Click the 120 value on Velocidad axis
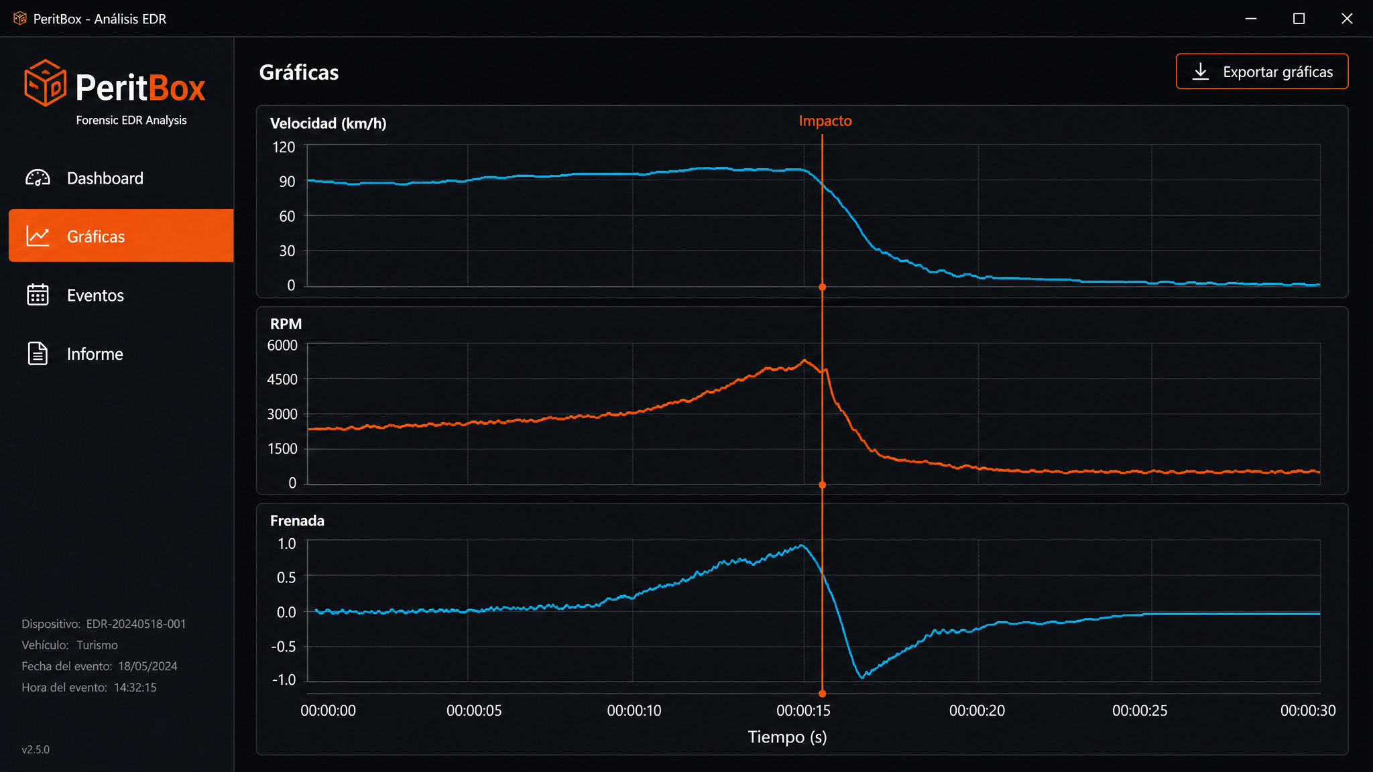Viewport: 1373px width, 772px height. pyautogui.click(x=284, y=147)
